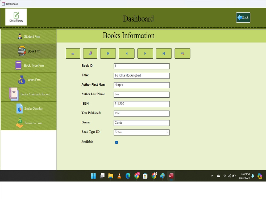266x199 pixels.
Task: Click the DMM library logo
Action: 16,17
